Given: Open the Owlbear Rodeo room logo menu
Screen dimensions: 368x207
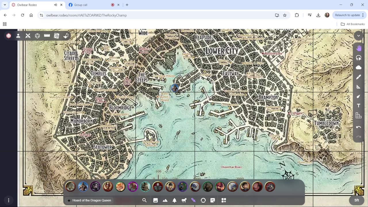Looking at the screenshot, I should [x=9, y=36].
